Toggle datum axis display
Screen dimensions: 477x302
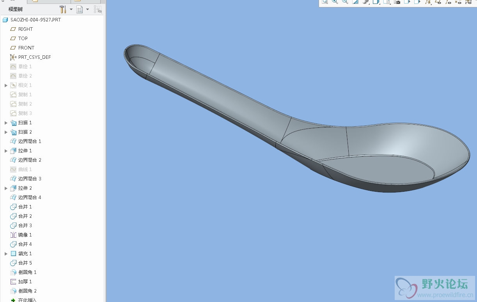coord(448,2)
